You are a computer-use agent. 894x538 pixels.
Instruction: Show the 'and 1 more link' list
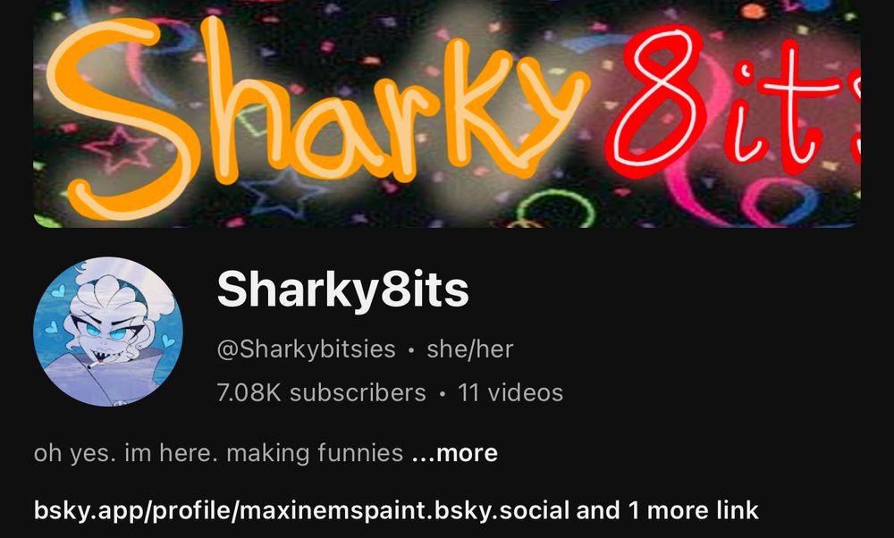pos(667,510)
